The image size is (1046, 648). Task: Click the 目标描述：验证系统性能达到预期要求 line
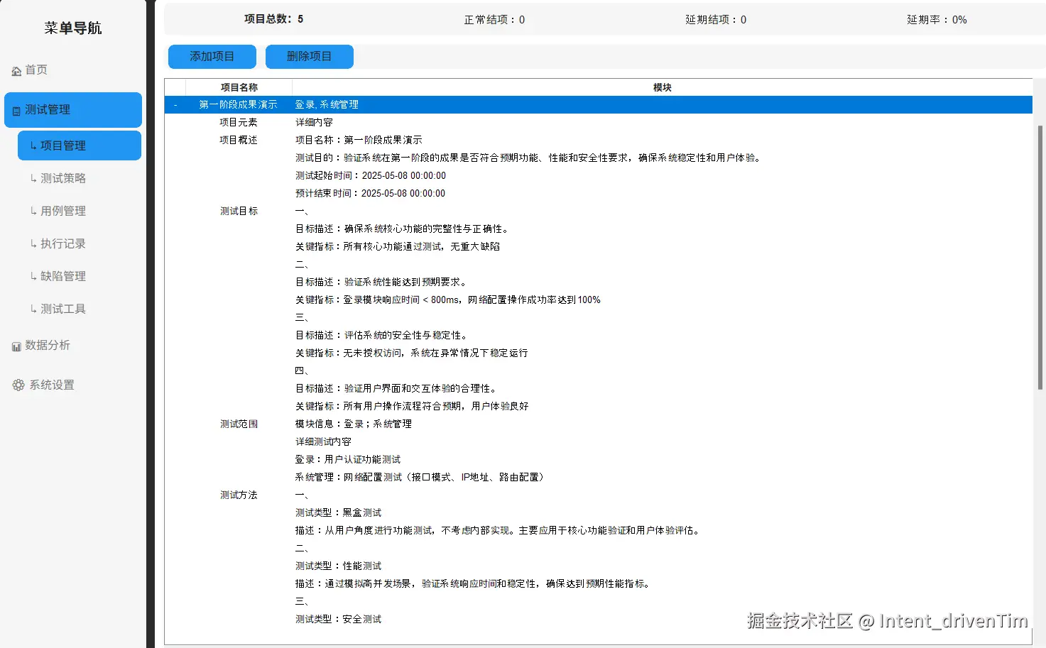[x=382, y=282]
